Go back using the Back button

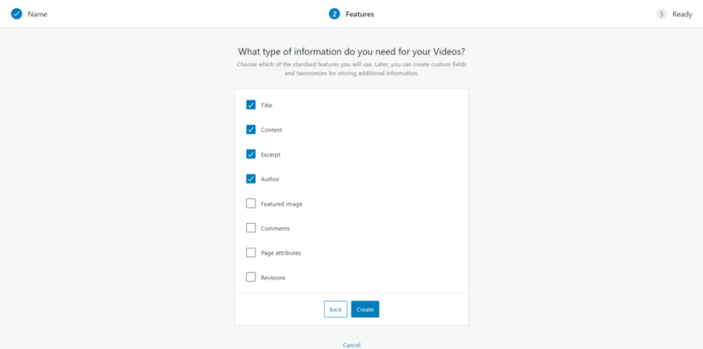[x=335, y=310]
